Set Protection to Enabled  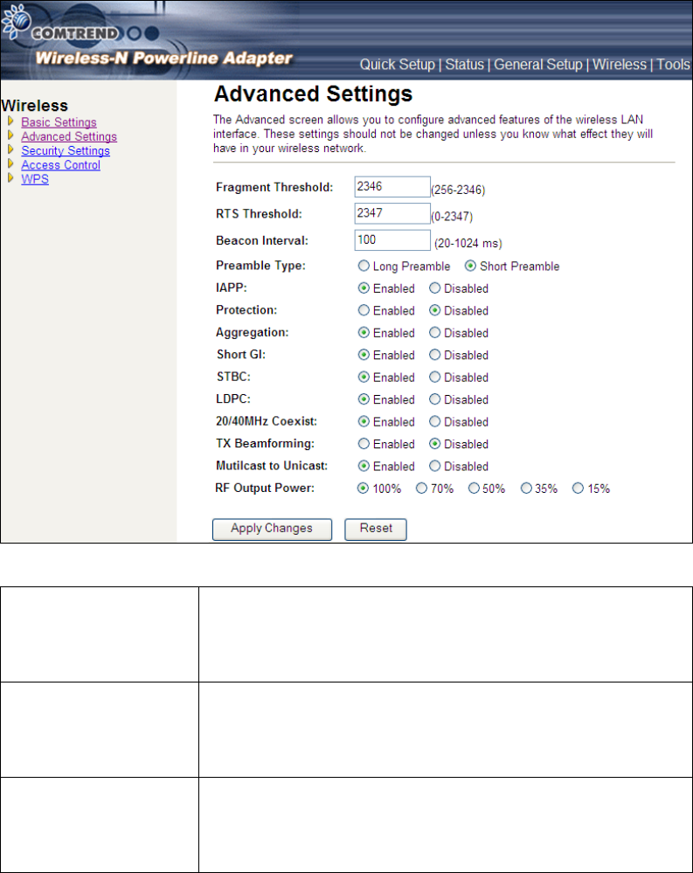364,310
